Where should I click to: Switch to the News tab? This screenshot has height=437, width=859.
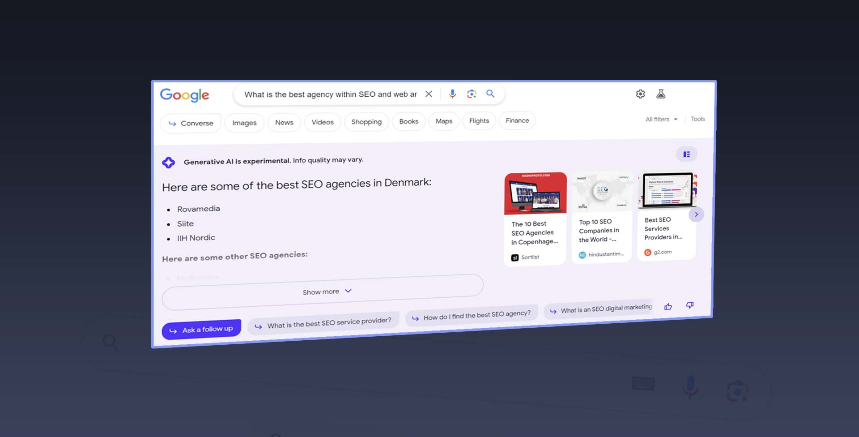pos(284,122)
